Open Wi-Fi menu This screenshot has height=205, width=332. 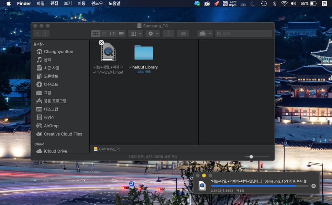(x=284, y=3)
